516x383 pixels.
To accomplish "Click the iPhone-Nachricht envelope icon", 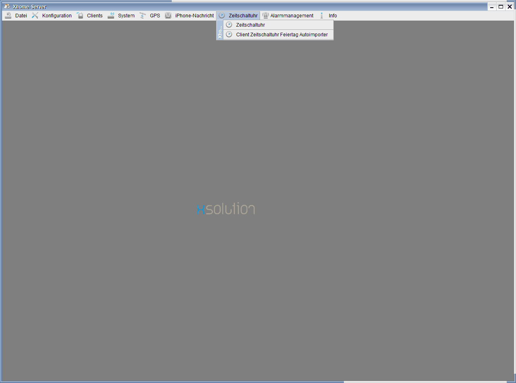I will [168, 16].
